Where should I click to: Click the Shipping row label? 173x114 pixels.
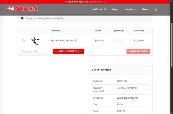[x=98, y=98]
